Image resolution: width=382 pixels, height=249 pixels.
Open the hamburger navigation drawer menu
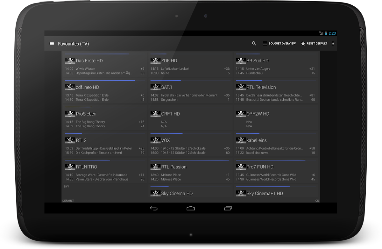tap(52, 44)
